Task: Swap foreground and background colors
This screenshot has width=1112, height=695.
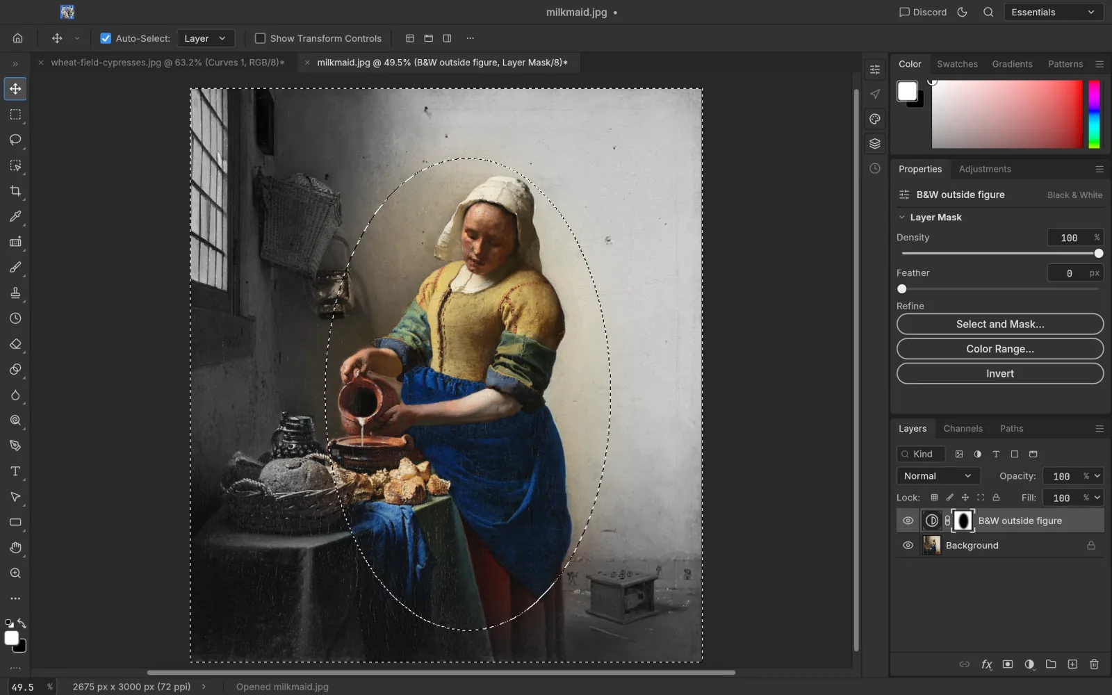Action: [x=22, y=623]
